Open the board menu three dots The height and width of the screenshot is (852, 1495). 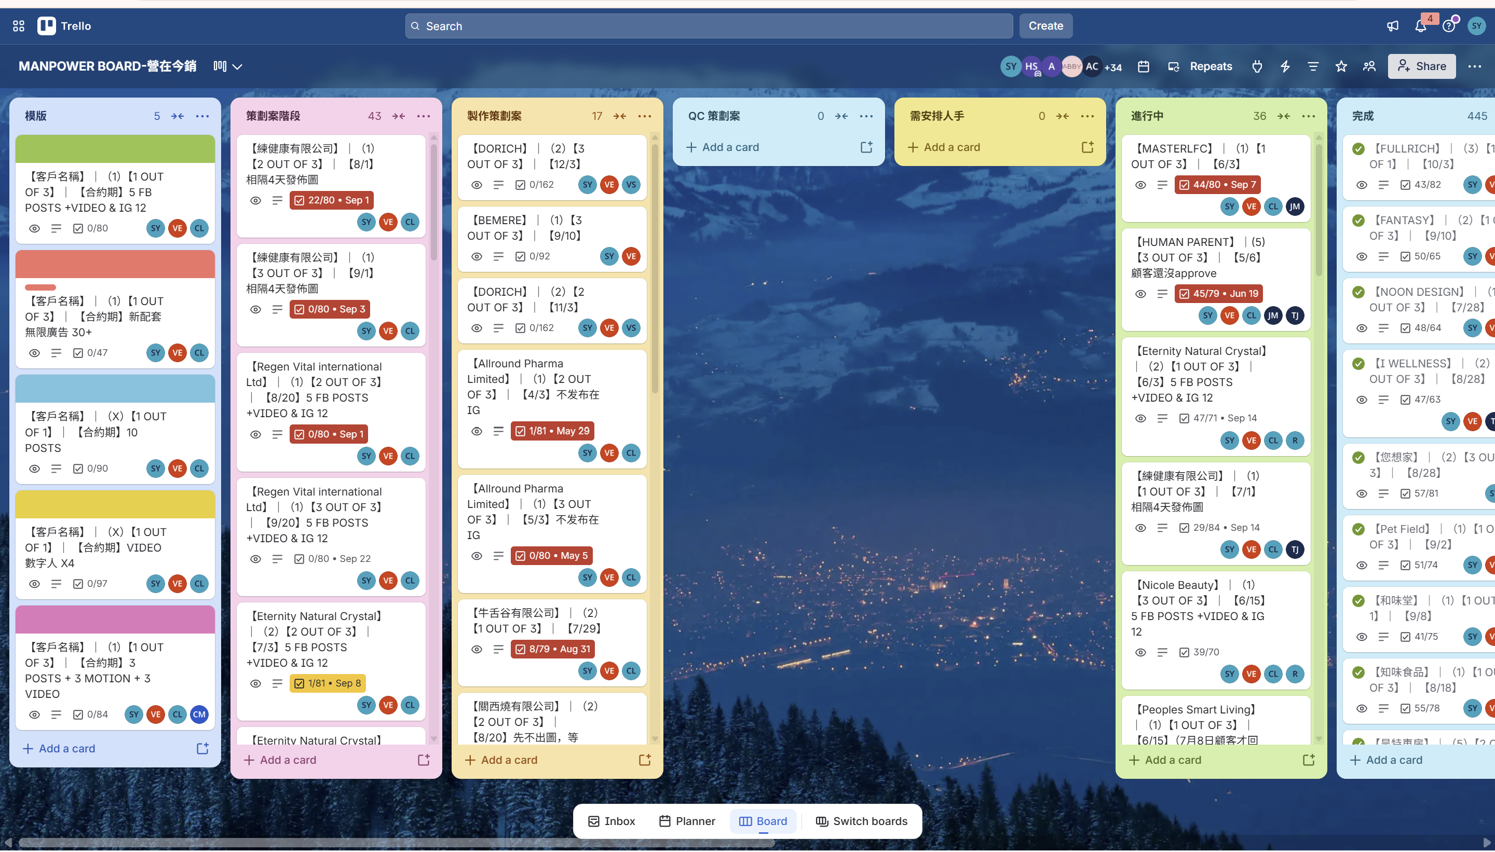tap(1475, 66)
